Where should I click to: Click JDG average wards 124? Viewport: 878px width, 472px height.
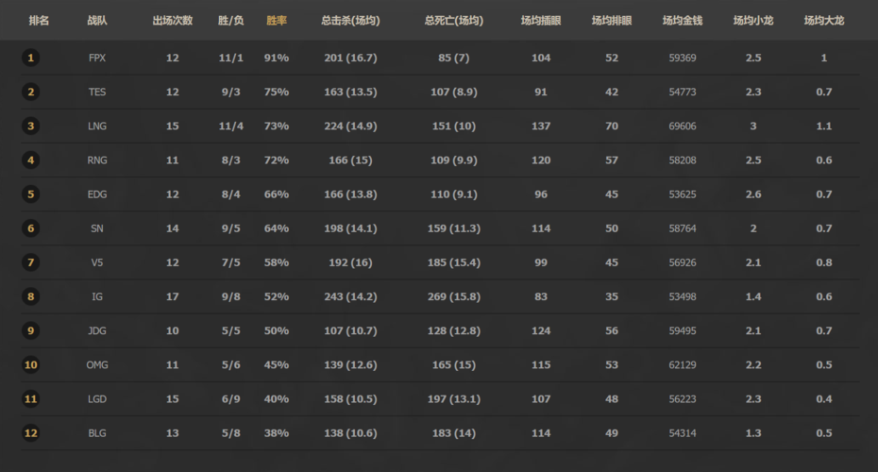[541, 331]
